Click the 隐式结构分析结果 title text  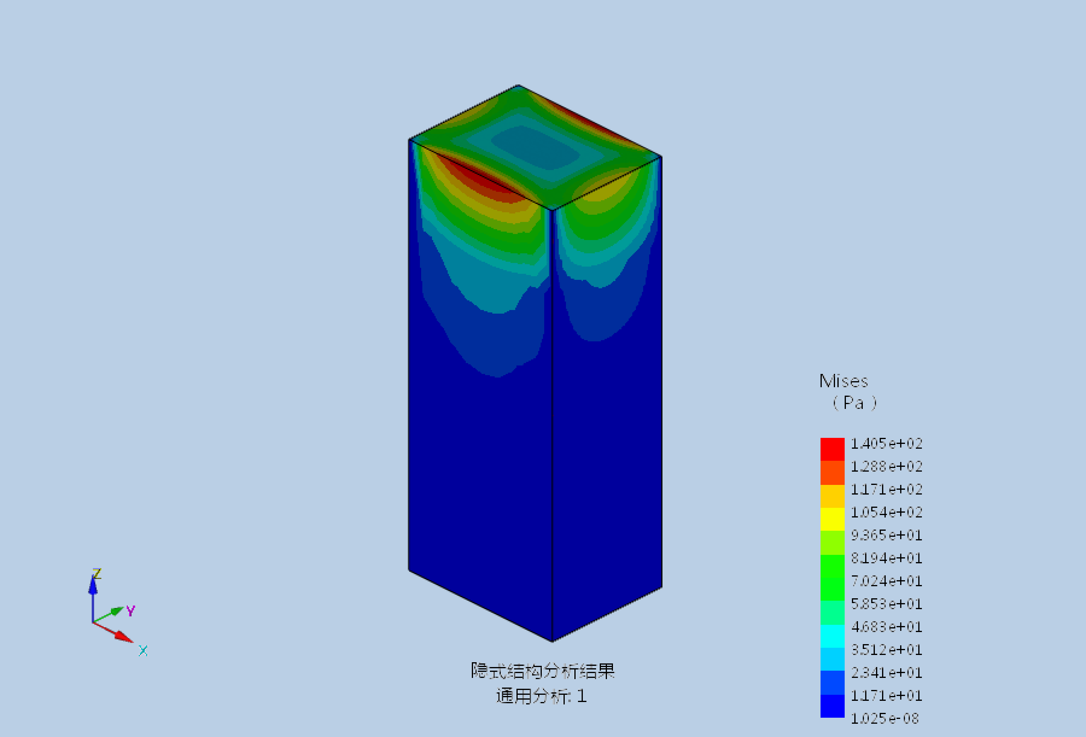[x=543, y=671]
